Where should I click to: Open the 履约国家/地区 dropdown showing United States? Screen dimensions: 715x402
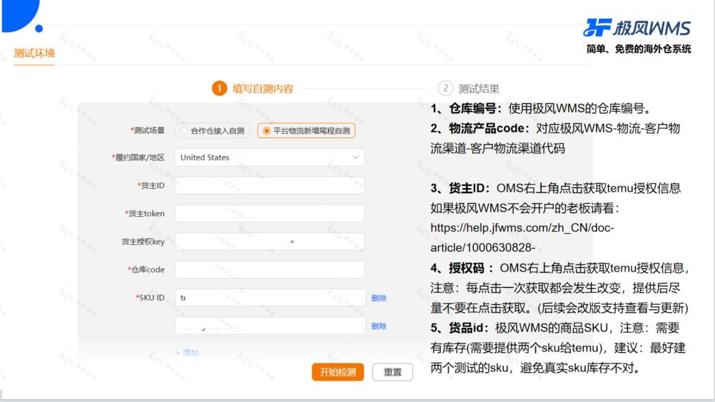(x=270, y=157)
